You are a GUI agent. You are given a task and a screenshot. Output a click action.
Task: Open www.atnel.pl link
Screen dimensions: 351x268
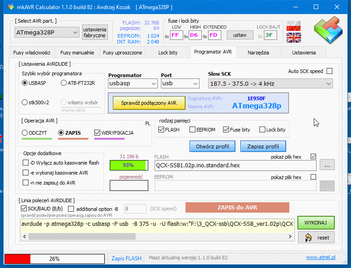[321, 257]
